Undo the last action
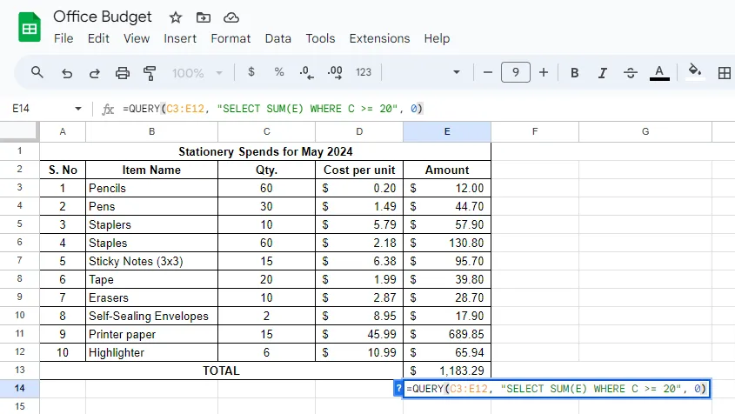Image resolution: width=735 pixels, height=414 pixels. click(x=67, y=73)
